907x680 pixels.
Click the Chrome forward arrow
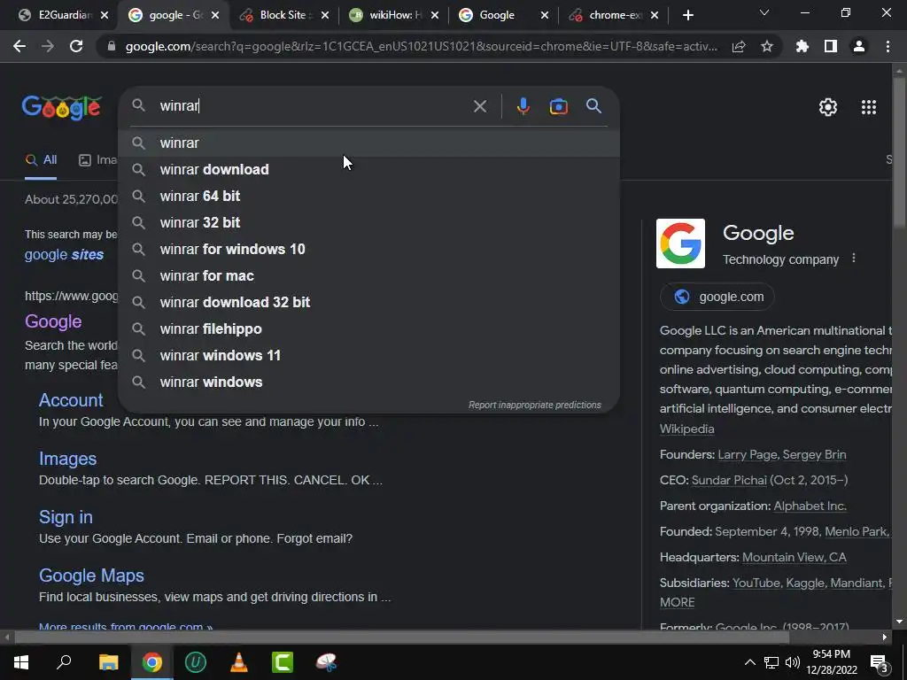click(x=48, y=46)
